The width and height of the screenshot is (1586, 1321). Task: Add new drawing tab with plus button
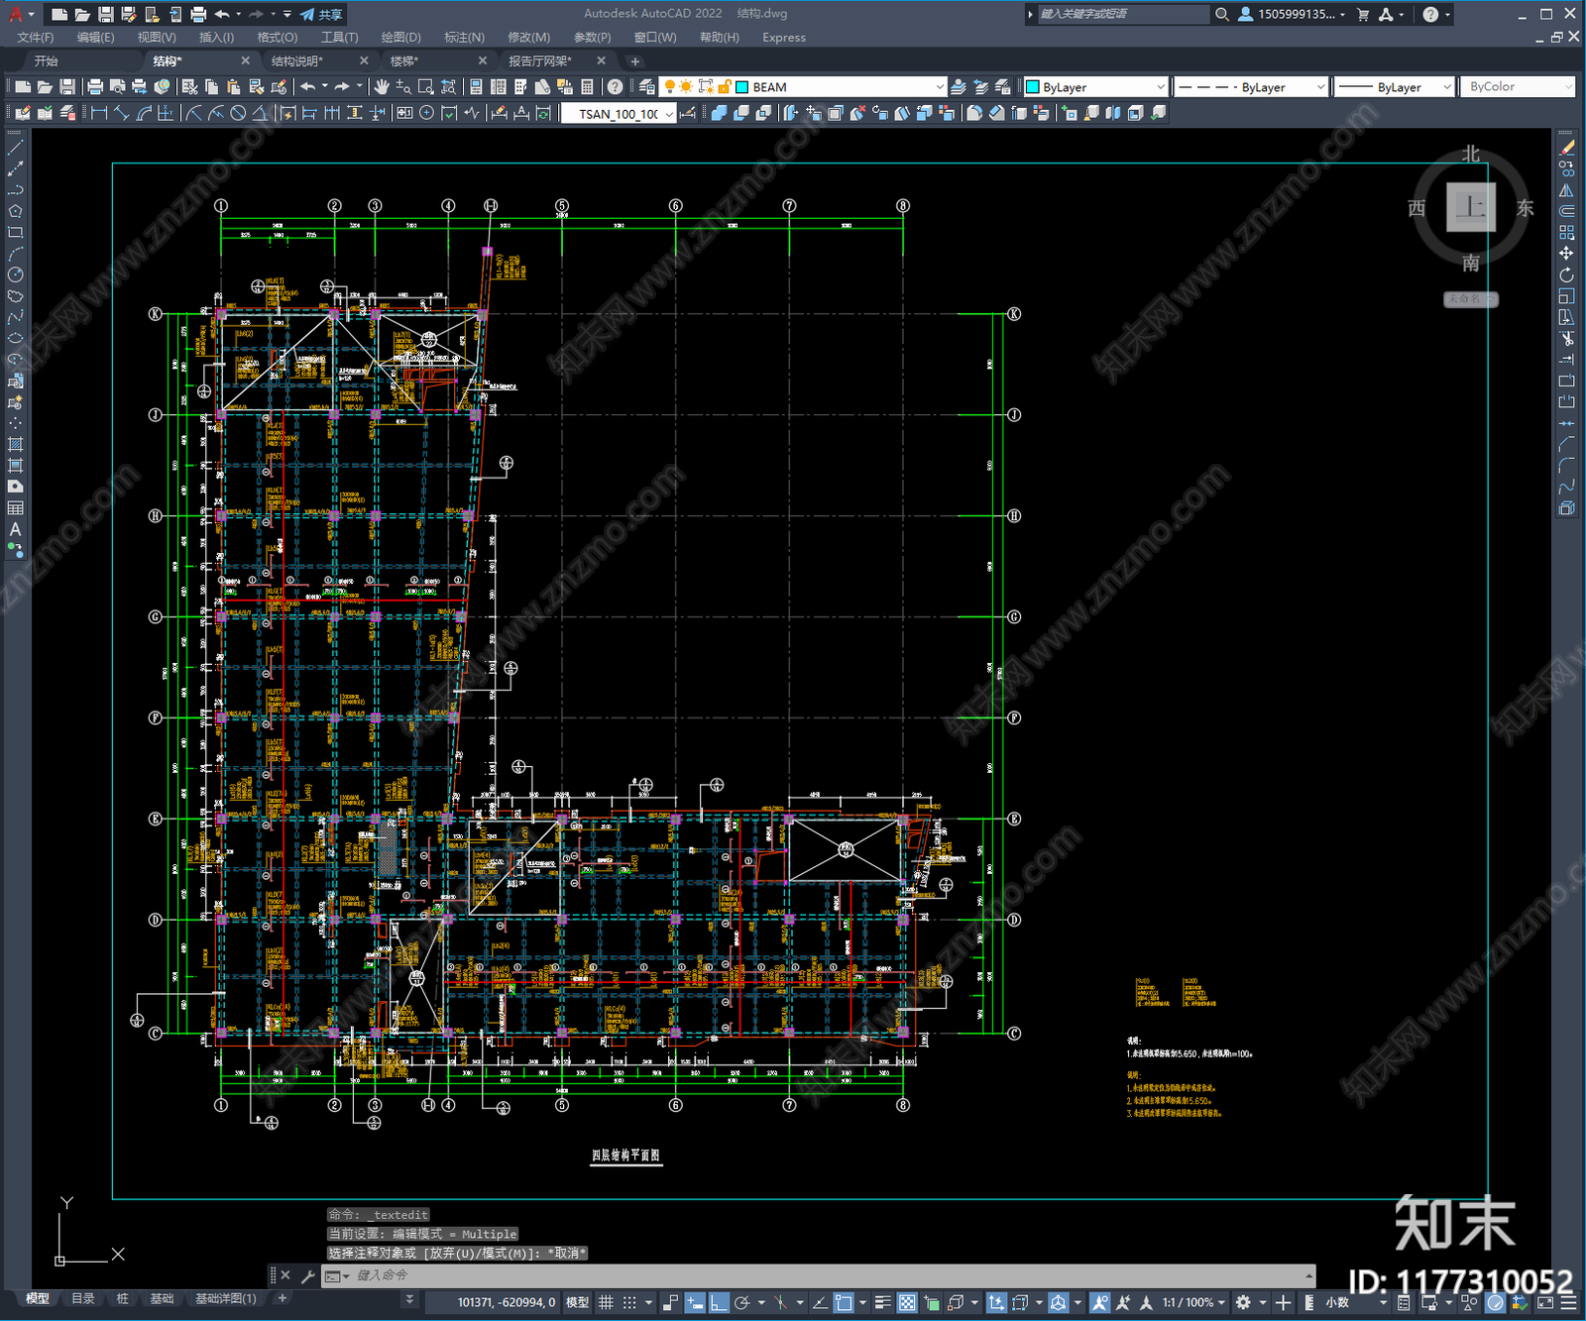click(x=635, y=61)
